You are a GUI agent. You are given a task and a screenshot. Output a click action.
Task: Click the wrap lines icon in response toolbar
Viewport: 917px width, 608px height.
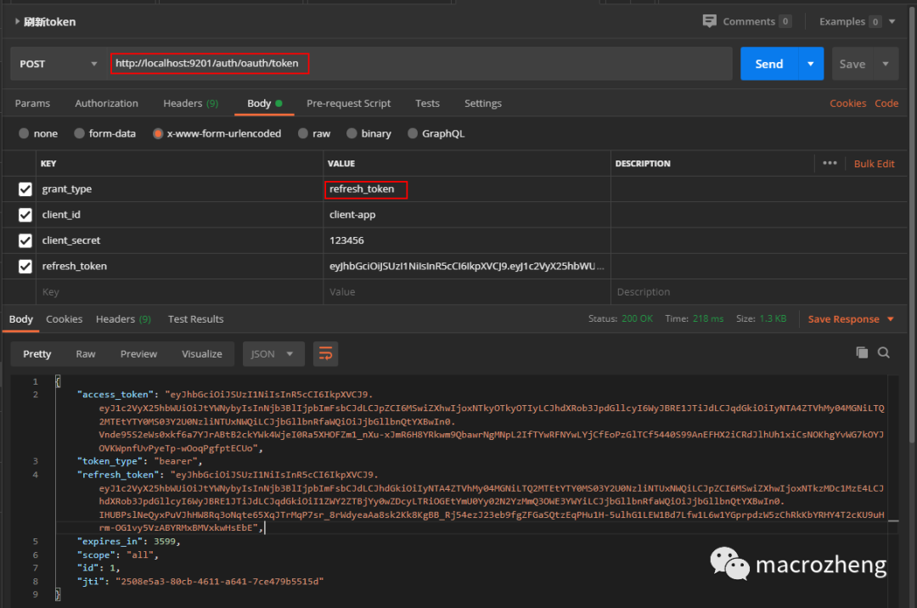[326, 354]
